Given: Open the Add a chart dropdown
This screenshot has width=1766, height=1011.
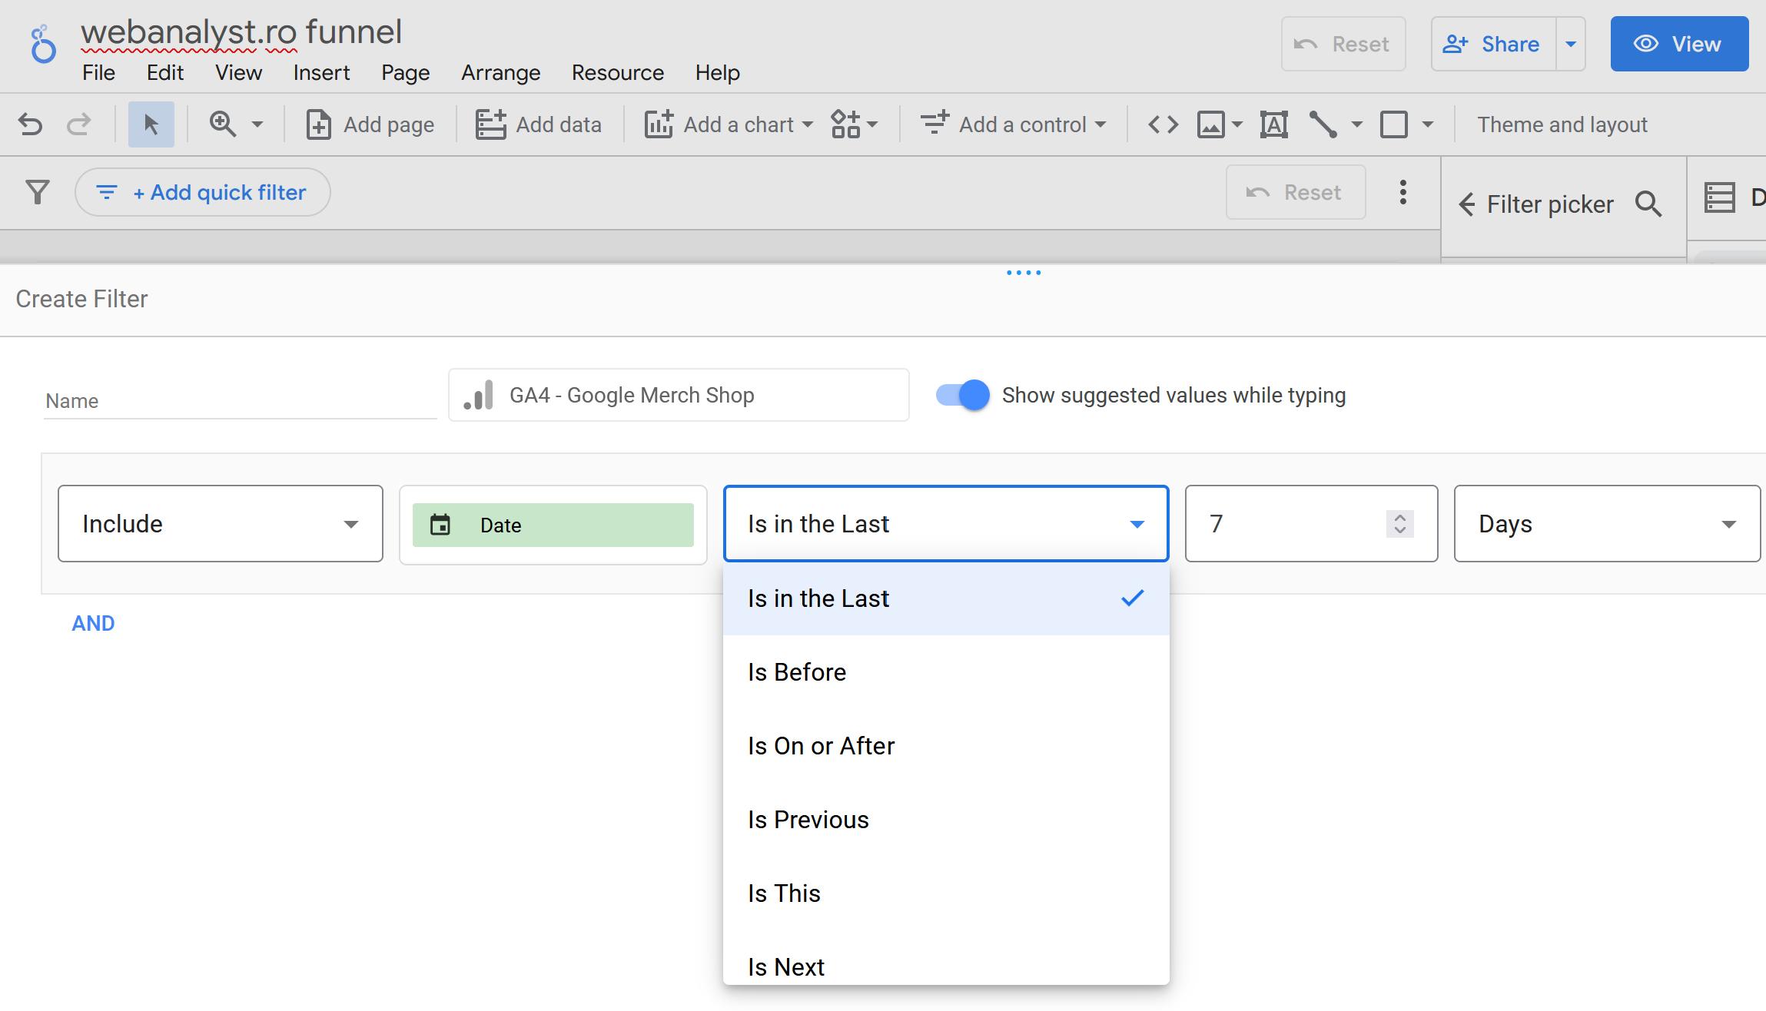Looking at the screenshot, I should (x=729, y=124).
